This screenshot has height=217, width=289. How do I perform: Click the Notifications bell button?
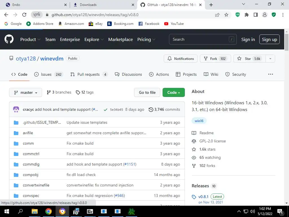pos(180,59)
